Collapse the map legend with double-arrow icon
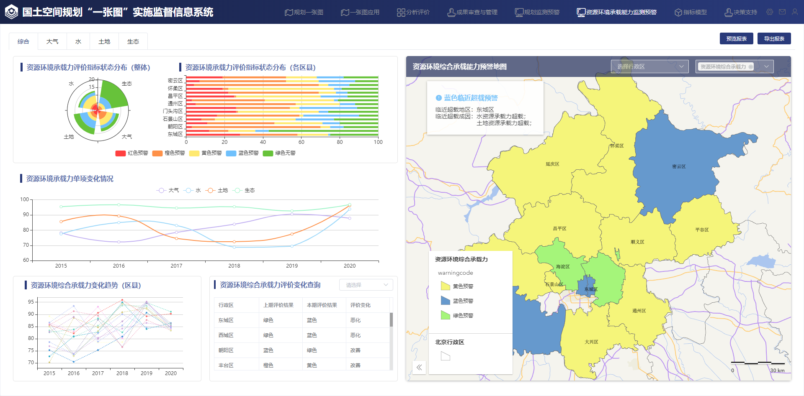 (419, 368)
